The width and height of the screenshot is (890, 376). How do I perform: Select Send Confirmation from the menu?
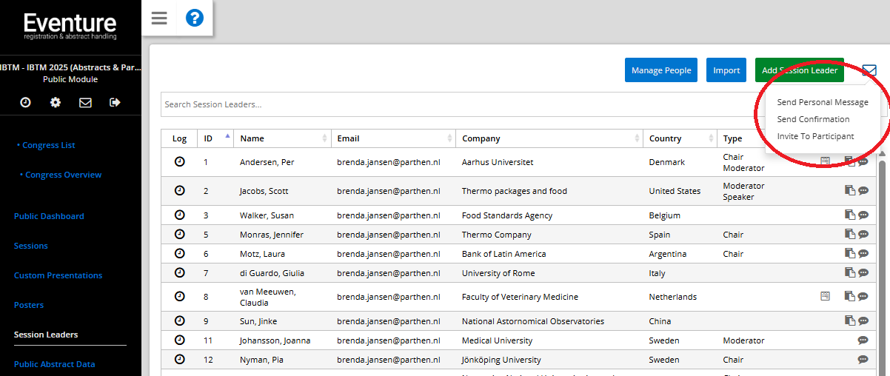(x=813, y=119)
